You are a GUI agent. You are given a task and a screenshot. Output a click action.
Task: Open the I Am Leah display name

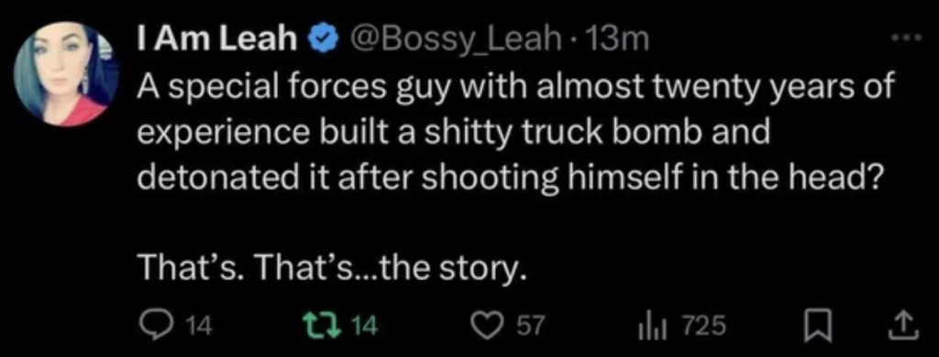point(218,39)
